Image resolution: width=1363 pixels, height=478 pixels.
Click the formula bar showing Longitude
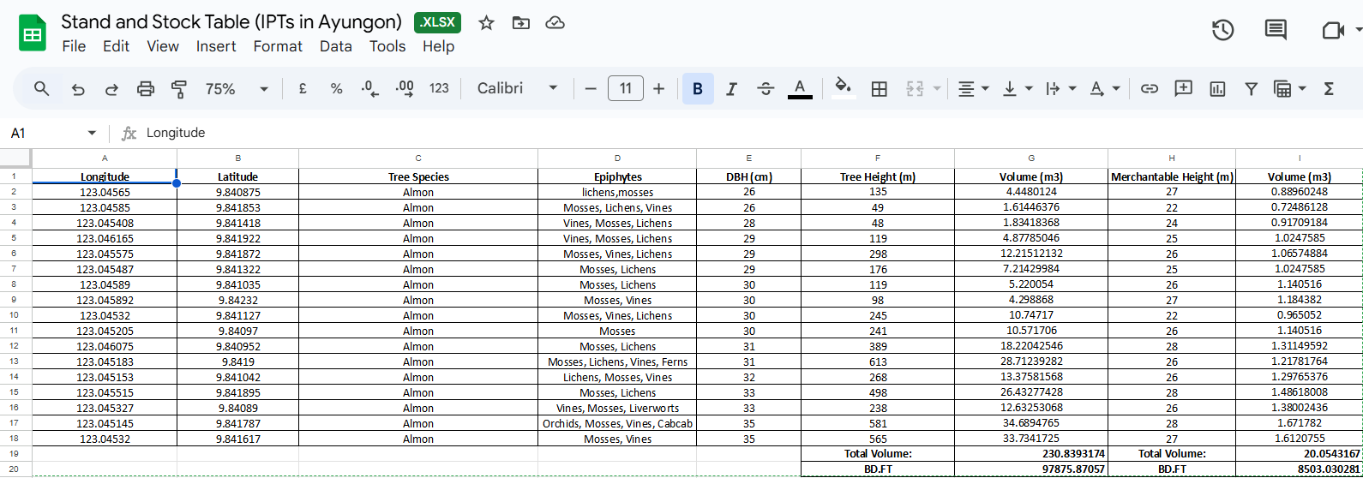[x=746, y=133]
